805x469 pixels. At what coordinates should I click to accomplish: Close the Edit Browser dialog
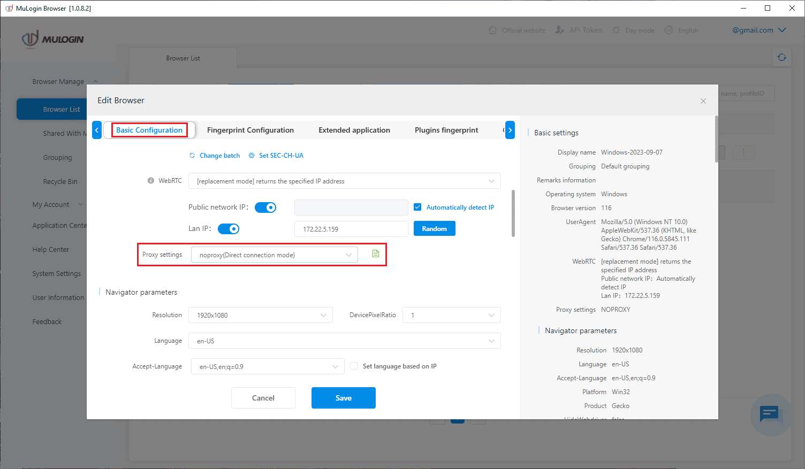coord(703,101)
